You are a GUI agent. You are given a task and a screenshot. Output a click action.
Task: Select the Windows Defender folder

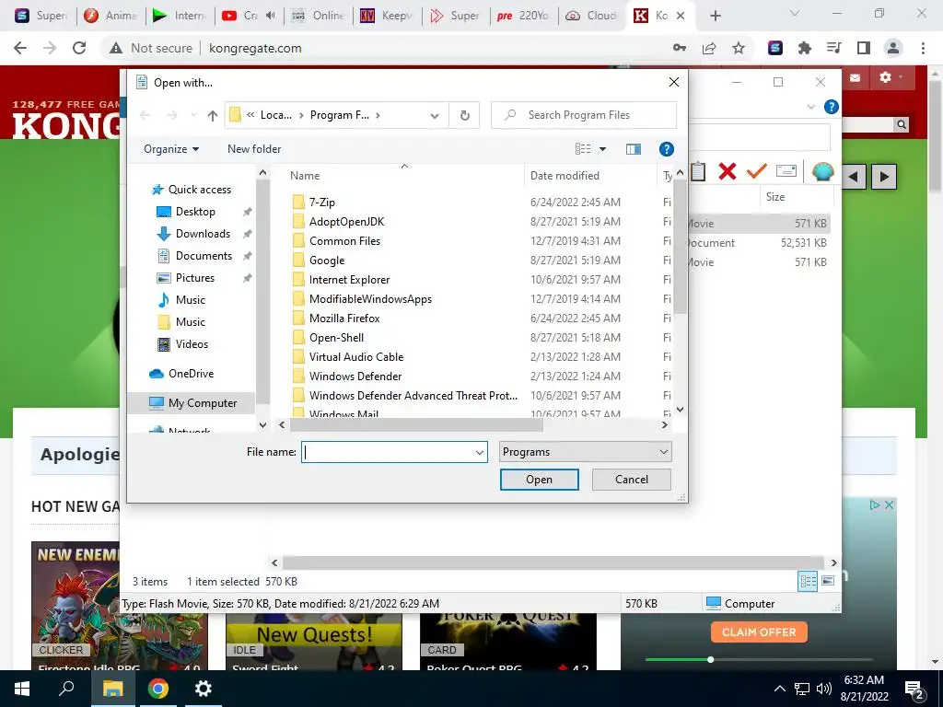(x=355, y=377)
